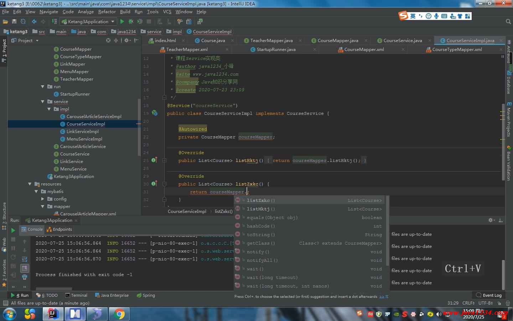
Task: Click the tool windows toggle icon in status bar
Action: 5,303
